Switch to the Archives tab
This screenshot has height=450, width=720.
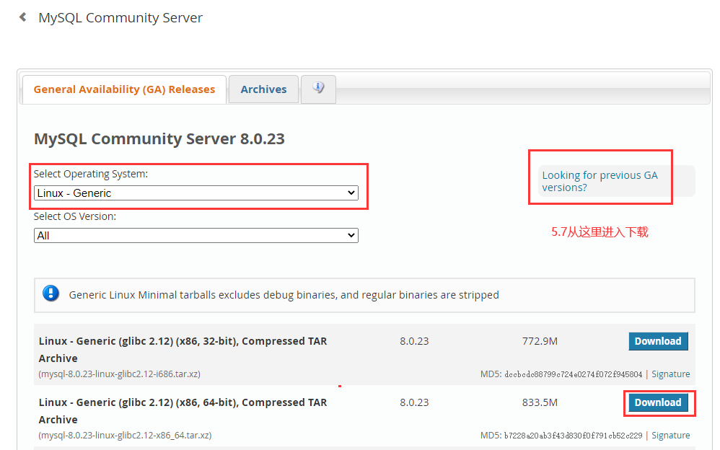click(x=263, y=89)
